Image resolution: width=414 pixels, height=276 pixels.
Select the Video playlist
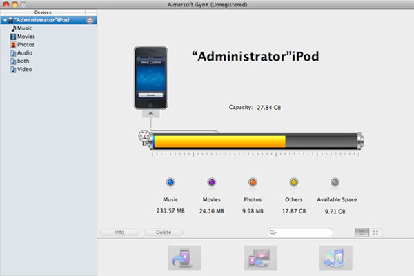[x=25, y=69]
